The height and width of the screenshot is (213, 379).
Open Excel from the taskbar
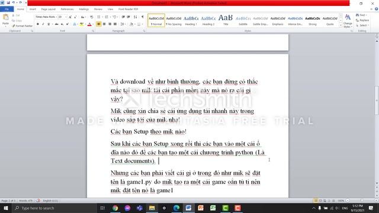(x=213, y=208)
